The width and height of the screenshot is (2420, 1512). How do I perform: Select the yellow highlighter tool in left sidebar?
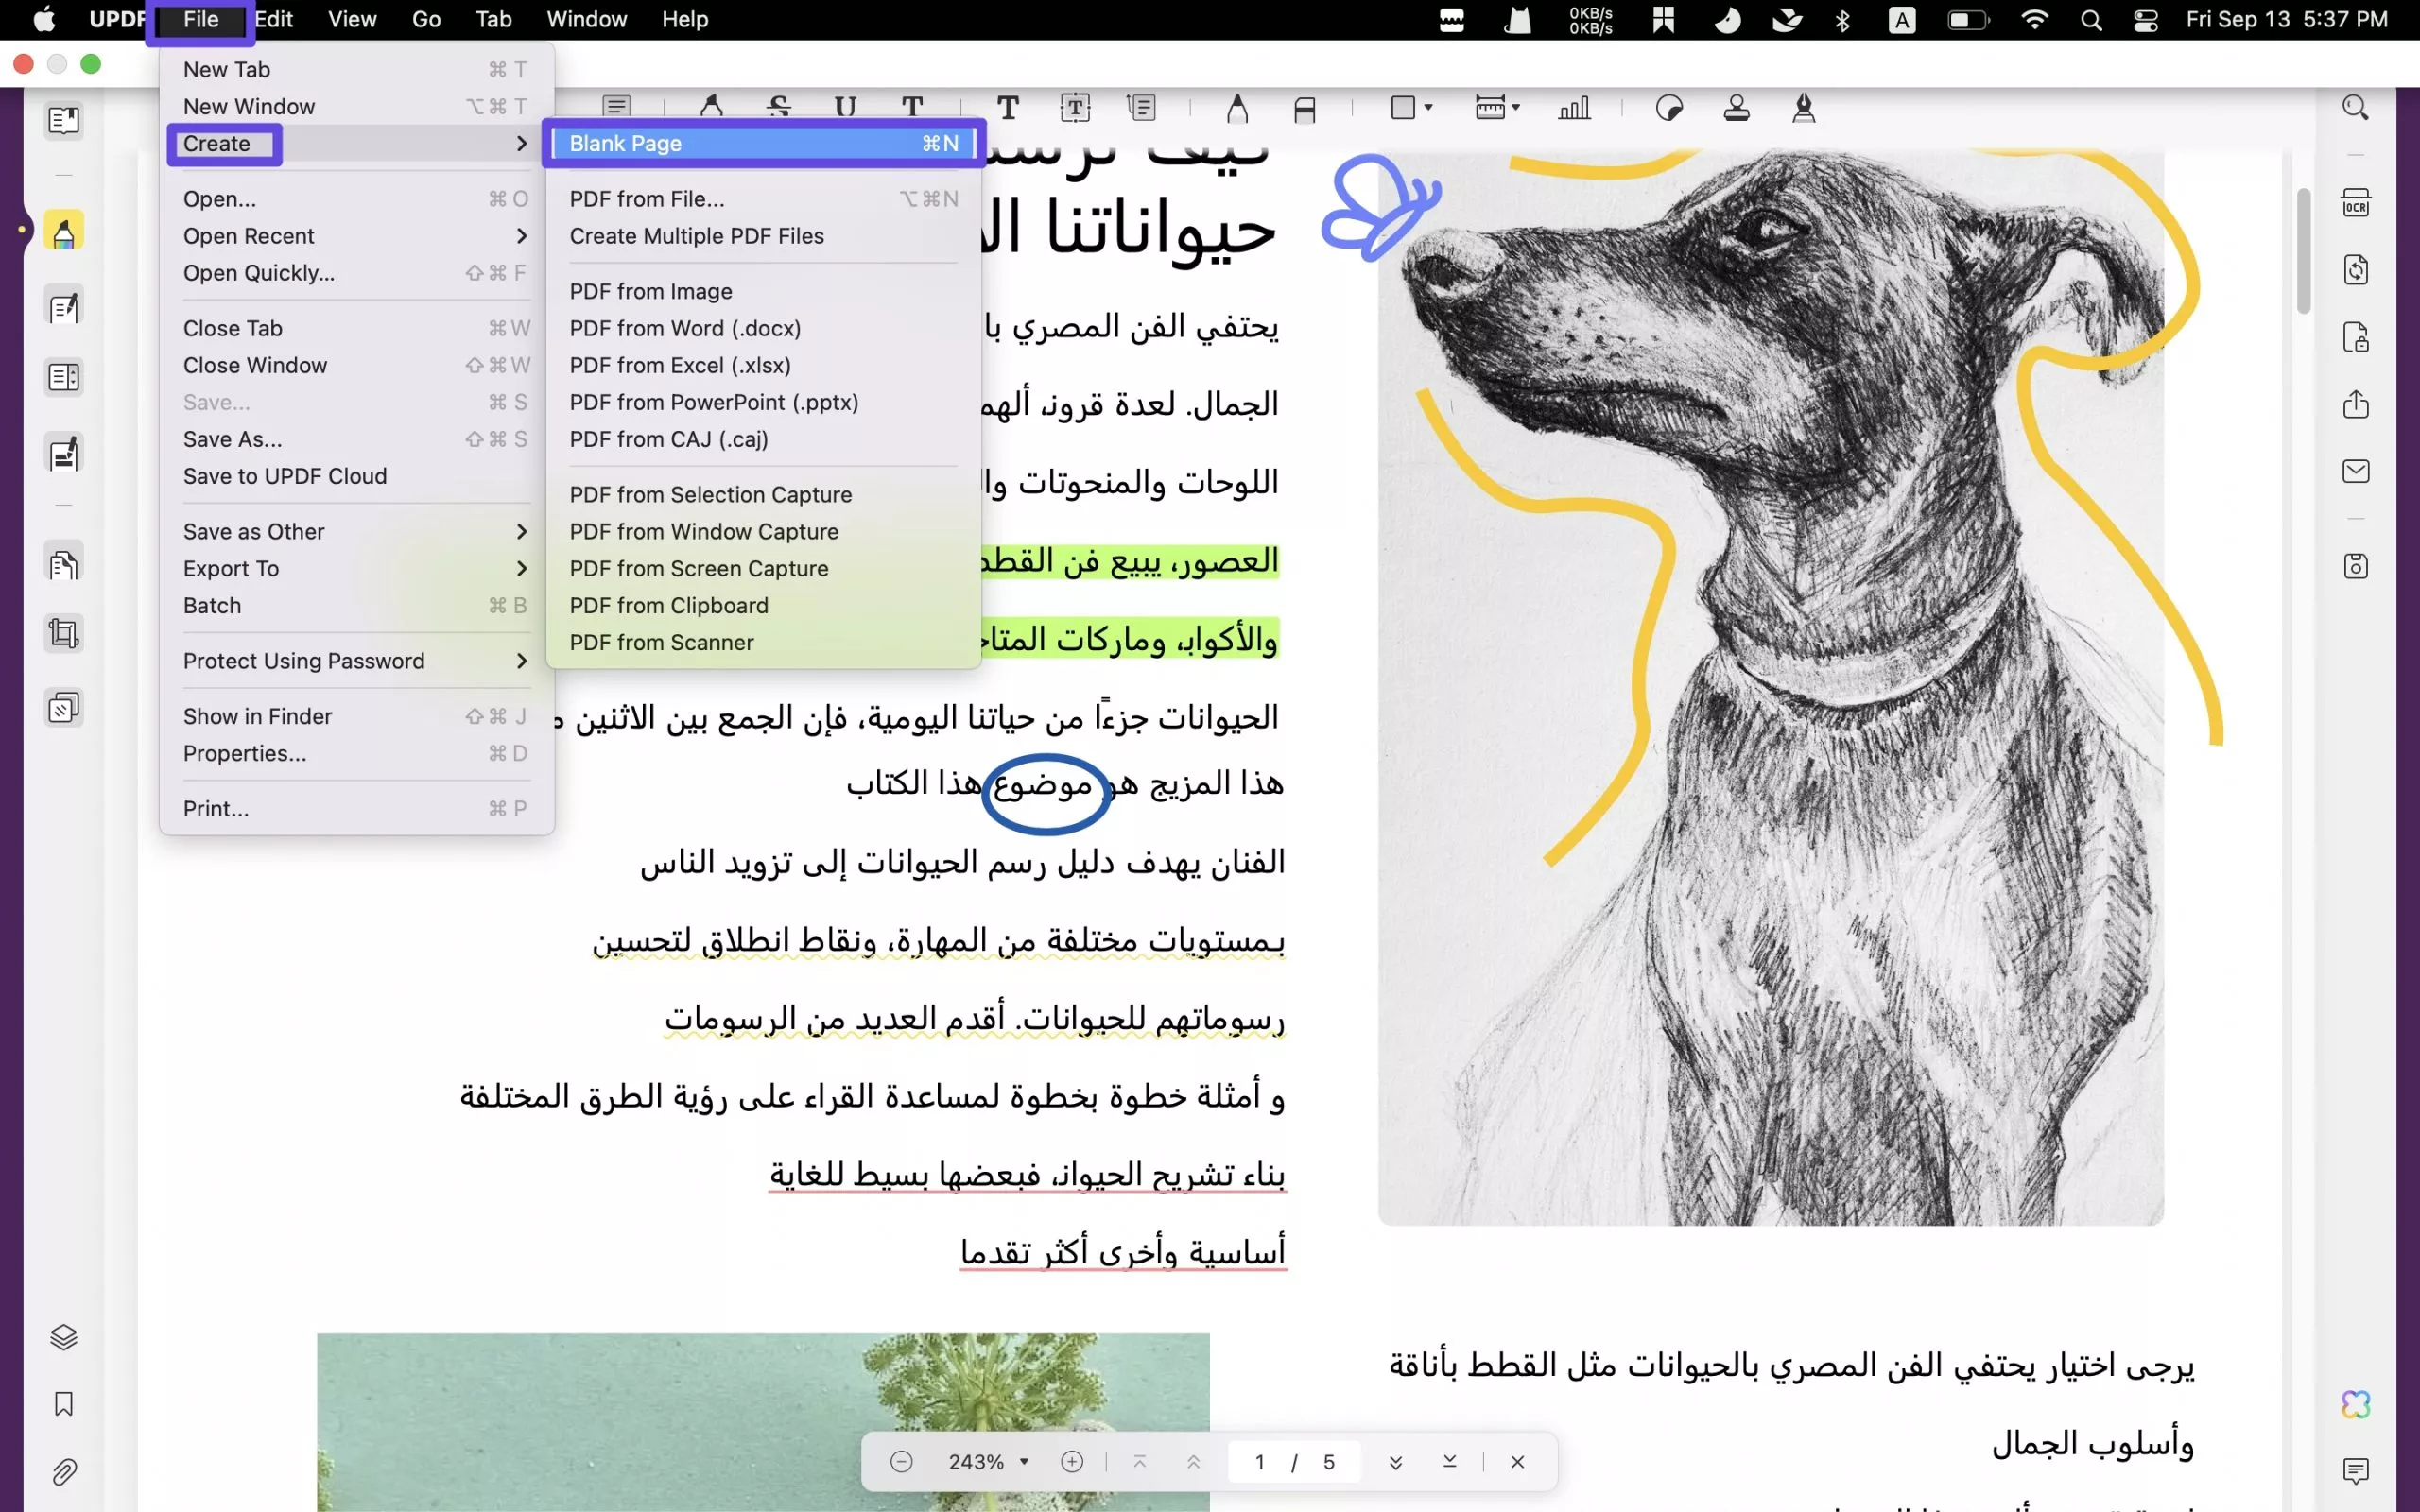tap(62, 230)
